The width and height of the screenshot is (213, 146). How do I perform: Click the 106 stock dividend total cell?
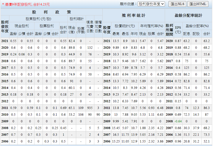pos(81,115)
